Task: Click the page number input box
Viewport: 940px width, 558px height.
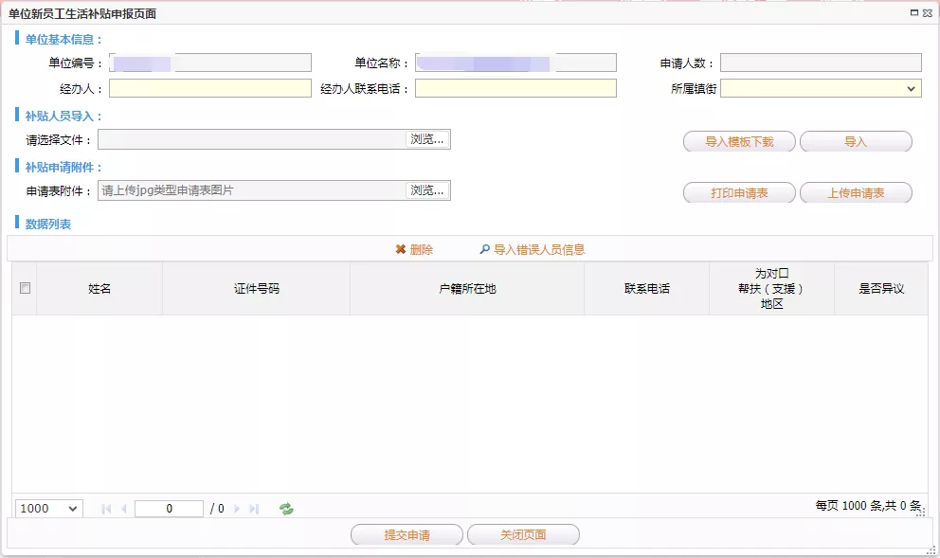Action: [169, 509]
